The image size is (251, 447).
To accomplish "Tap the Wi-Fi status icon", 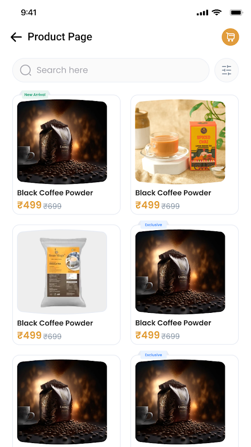I will [x=216, y=12].
